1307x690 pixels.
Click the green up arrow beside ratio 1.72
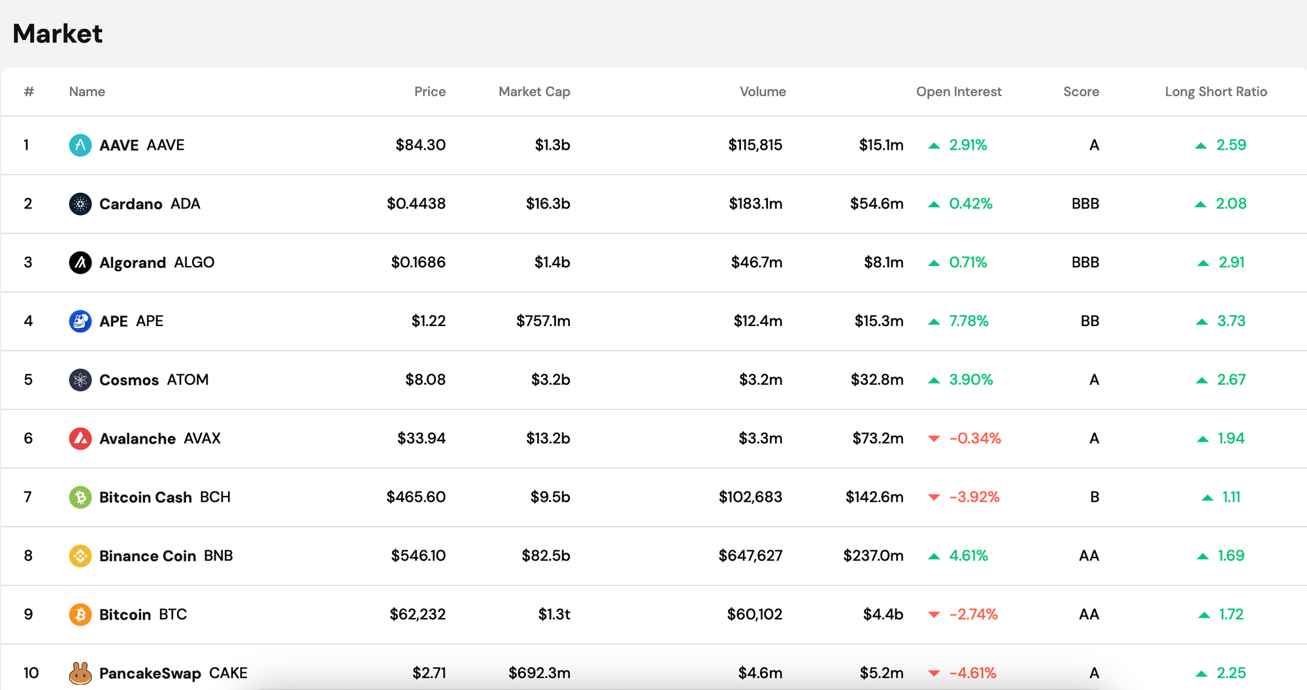point(1204,615)
